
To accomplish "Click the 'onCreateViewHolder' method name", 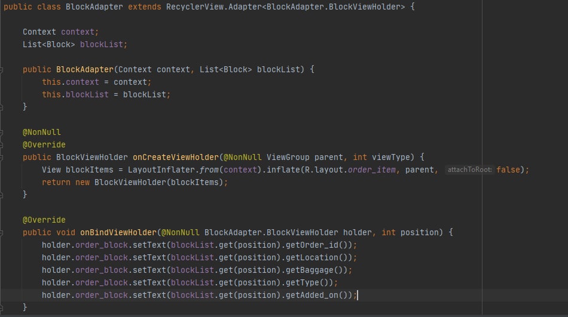I will [176, 158].
